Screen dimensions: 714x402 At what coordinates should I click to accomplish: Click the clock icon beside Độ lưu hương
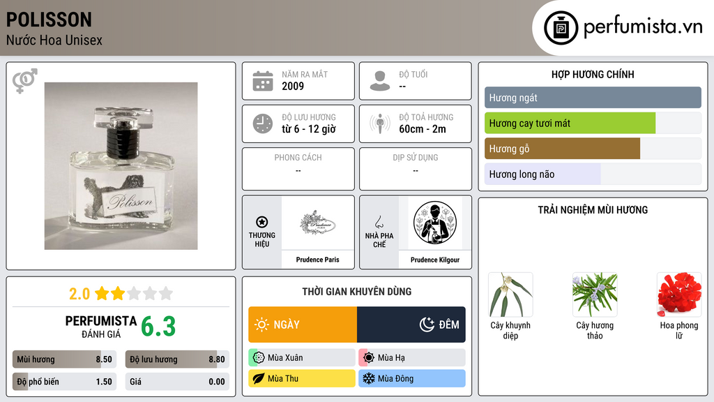(x=263, y=124)
